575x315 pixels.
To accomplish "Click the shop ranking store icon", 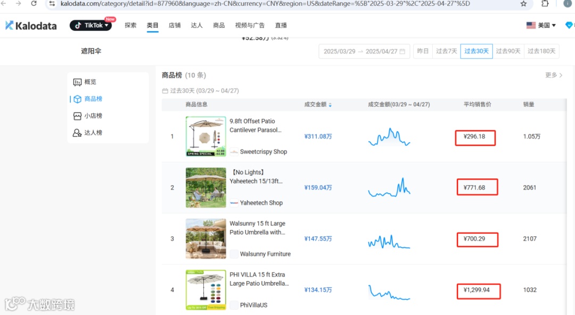I will (x=77, y=116).
